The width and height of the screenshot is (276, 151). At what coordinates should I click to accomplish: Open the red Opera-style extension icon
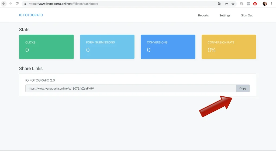click(x=255, y=4)
